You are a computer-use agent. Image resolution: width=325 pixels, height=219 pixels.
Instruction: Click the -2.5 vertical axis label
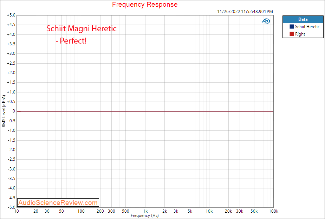11,159
